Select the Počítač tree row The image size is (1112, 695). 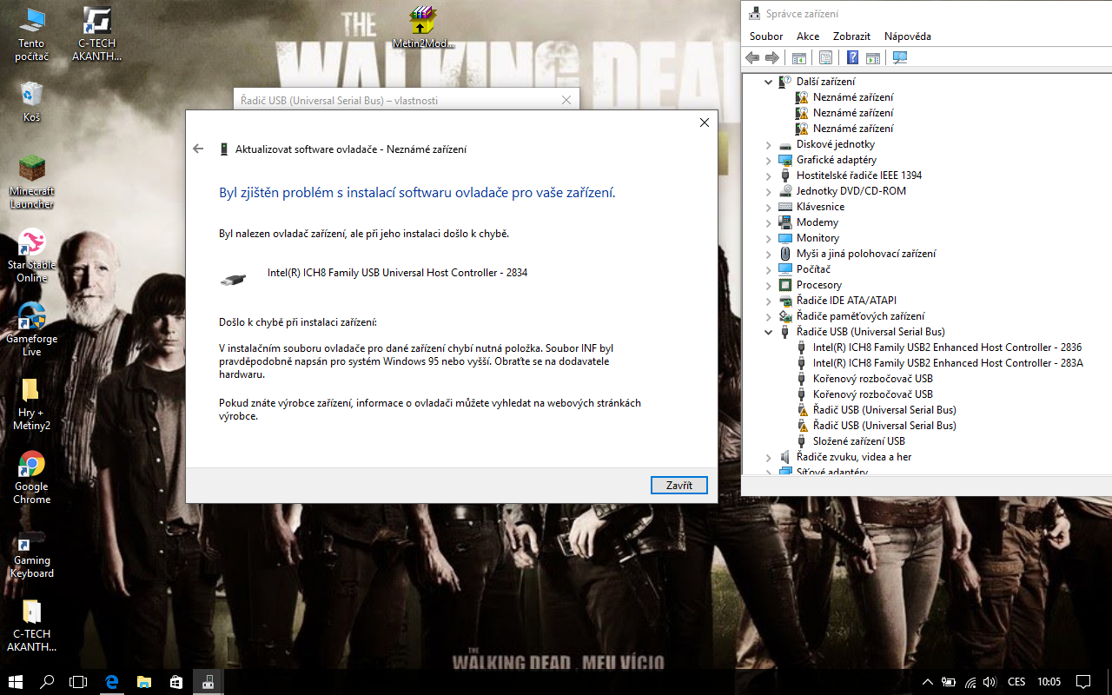(x=813, y=269)
